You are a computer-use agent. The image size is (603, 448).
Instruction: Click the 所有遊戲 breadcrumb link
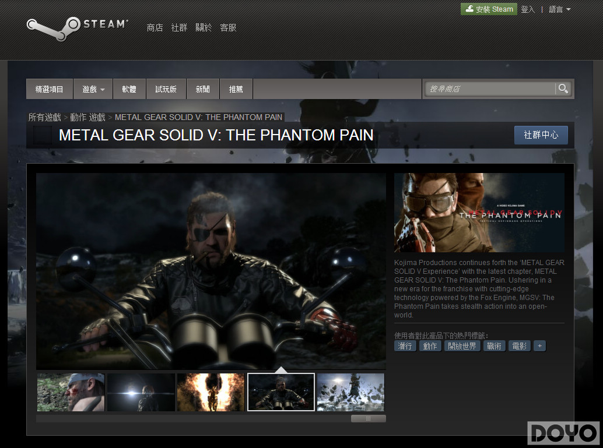[x=44, y=117]
